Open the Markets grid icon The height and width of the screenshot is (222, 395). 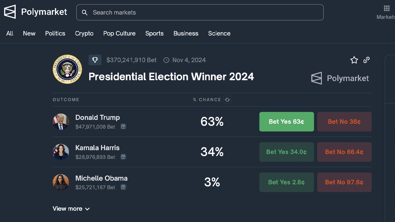click(387, 9)
